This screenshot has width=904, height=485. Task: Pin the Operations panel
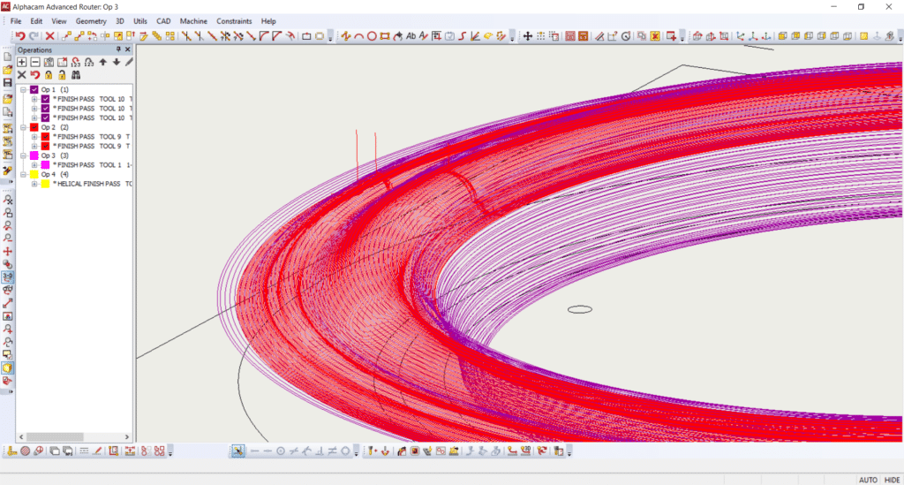coord(118,49)
